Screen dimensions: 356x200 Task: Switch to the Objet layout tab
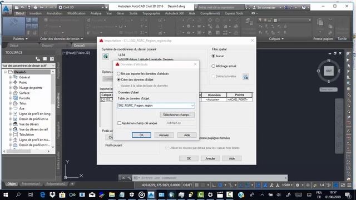click(x=11, y=184)
